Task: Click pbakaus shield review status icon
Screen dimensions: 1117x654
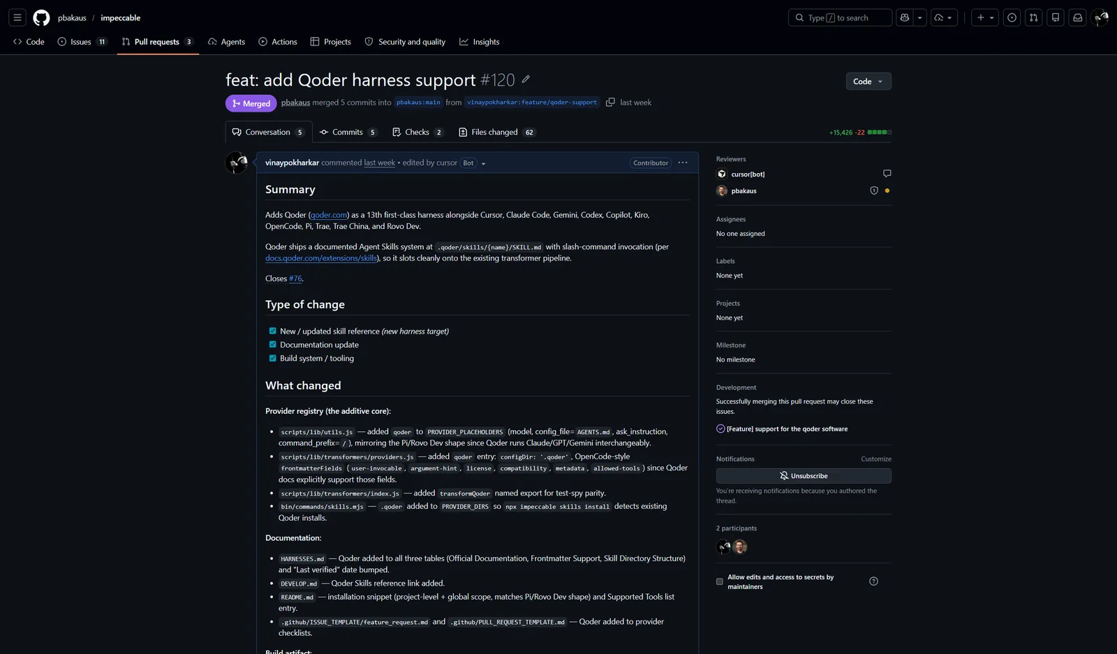Action: pyautogui.click(x=874, y=191)
